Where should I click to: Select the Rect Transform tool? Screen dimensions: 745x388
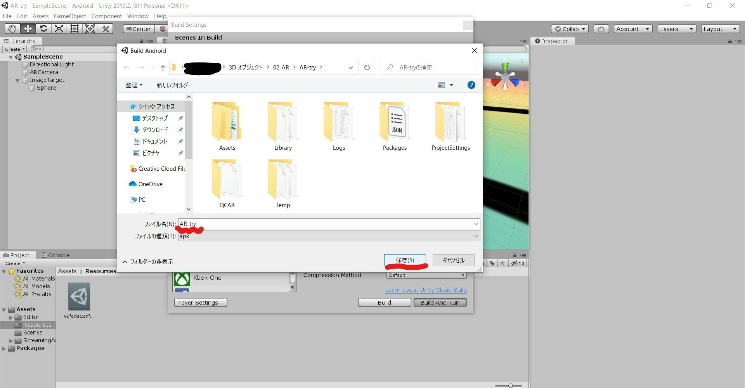74,29
